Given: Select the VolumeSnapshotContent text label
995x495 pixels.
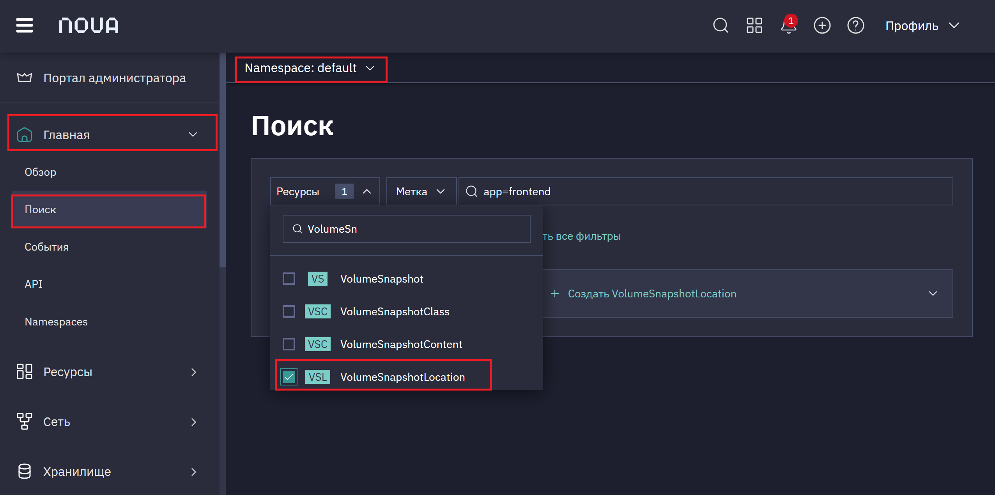Looking at the screenshot, I should coord(401,344).
